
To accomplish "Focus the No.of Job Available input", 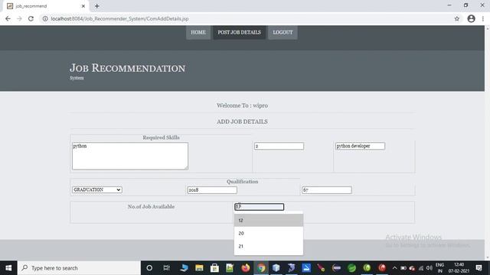I will 259,207.
